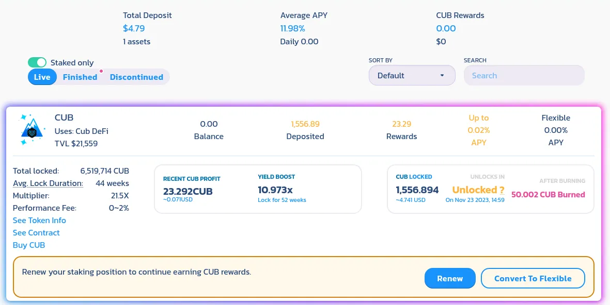This screenshot has height=305, width=610.
Task: Follow the Buy CUB link
Action: tap(29, 245)
